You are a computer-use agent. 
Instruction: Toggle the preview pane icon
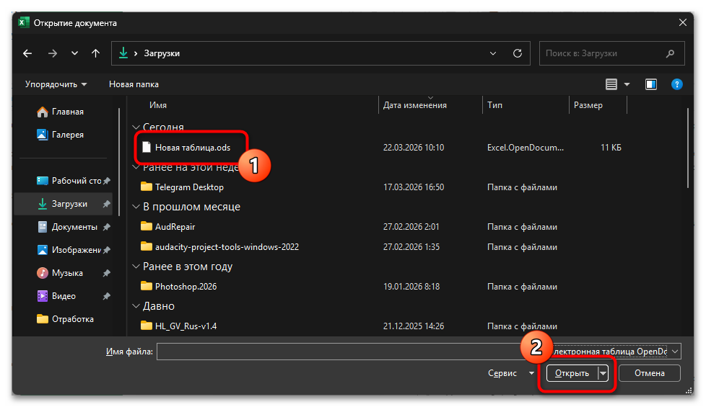(651, 84)
